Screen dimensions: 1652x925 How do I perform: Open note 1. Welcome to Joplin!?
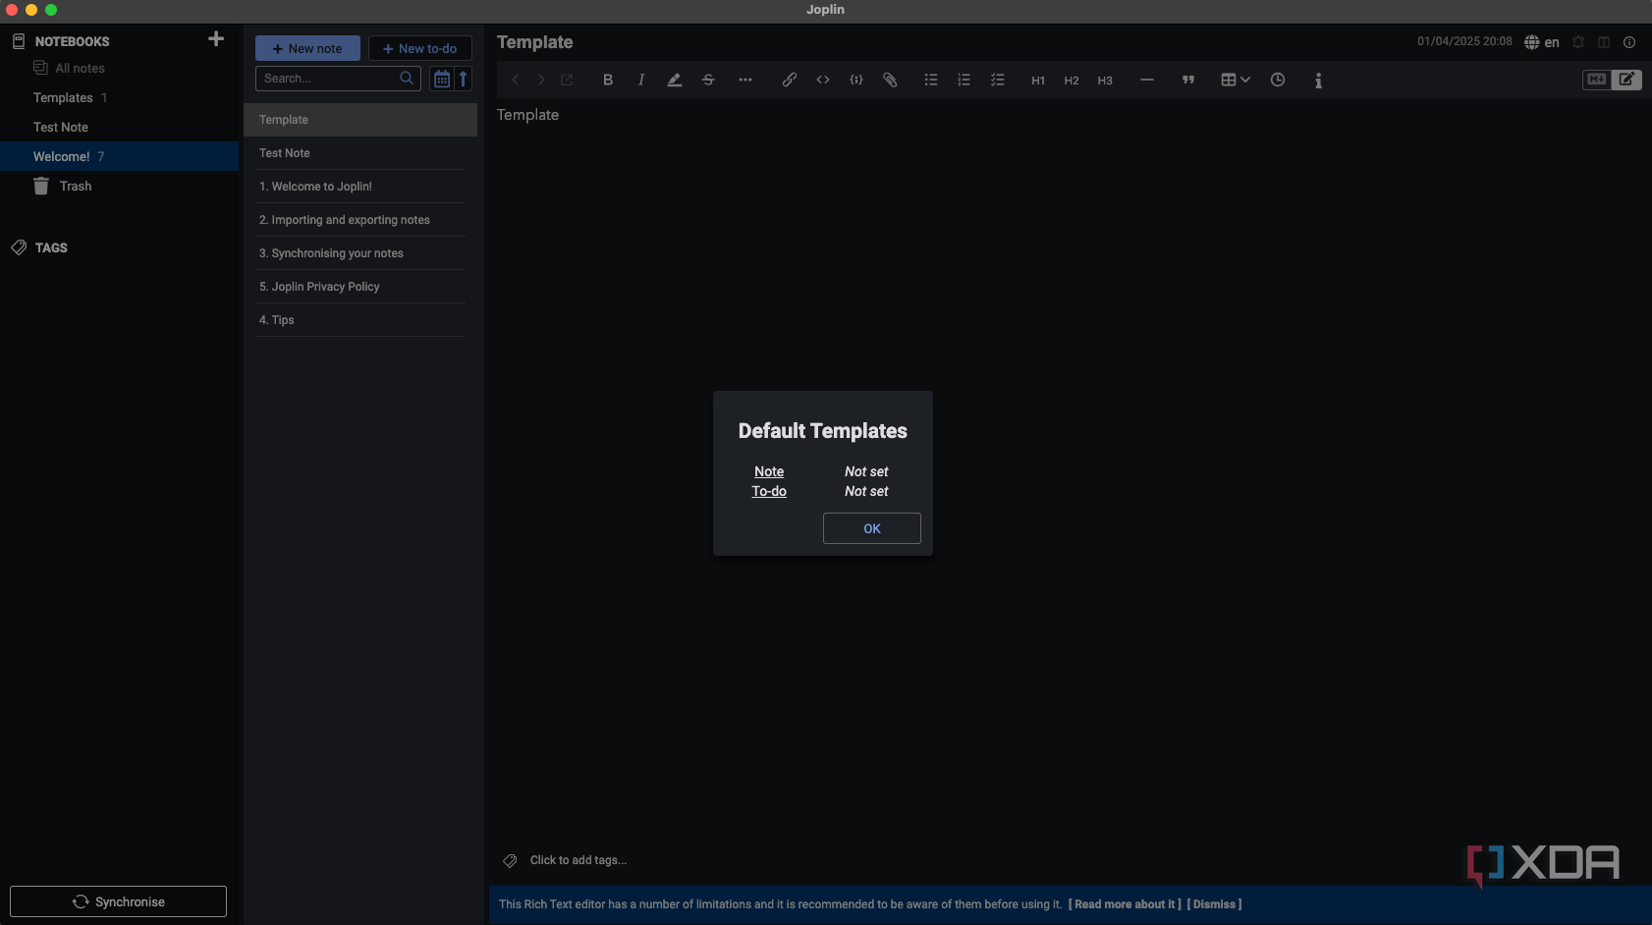point(360,187)
